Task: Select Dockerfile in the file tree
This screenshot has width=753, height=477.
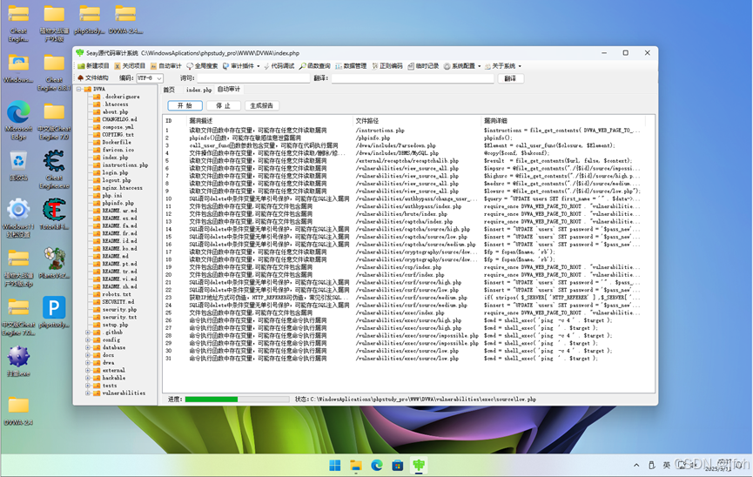Action: (117, 142)
